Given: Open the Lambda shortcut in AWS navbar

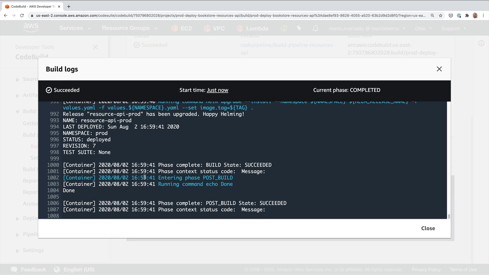Looking at the screenshot, I should point(252,29).
